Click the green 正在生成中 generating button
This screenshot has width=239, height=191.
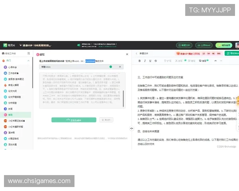click(x=74, y=120)
